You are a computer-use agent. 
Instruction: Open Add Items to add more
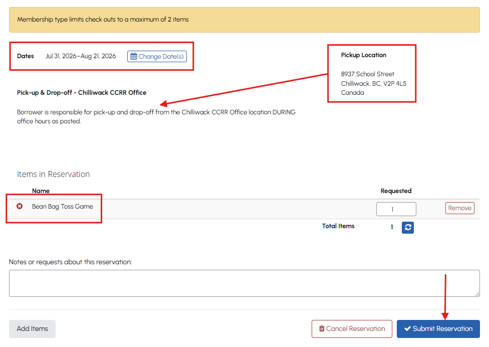point(33,329)
